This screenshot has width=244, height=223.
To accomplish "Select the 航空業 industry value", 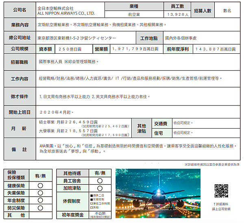I will [x=134, y=15].
